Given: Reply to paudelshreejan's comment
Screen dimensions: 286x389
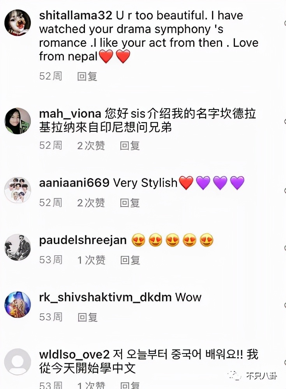Looking at the screenshot, I should pos(130,260).
